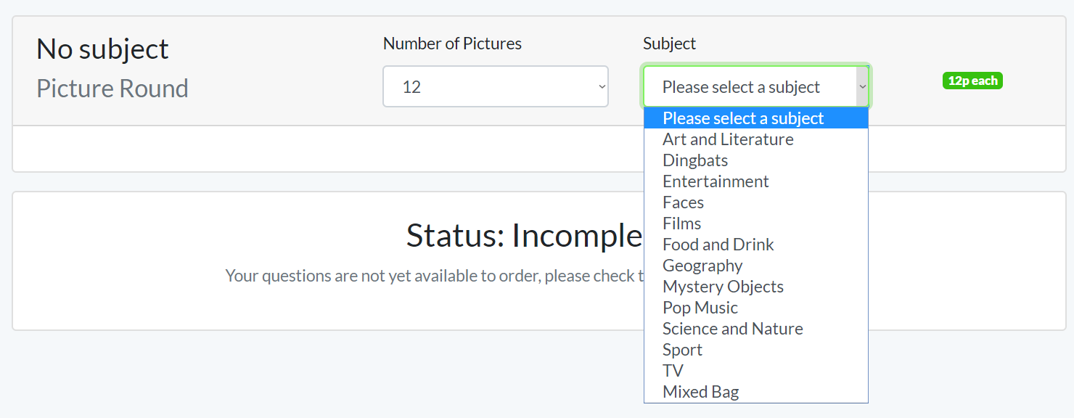This screenshot has height=418, width=1074.
Task: Choose Science and Nature option
Action: point(732,329)
